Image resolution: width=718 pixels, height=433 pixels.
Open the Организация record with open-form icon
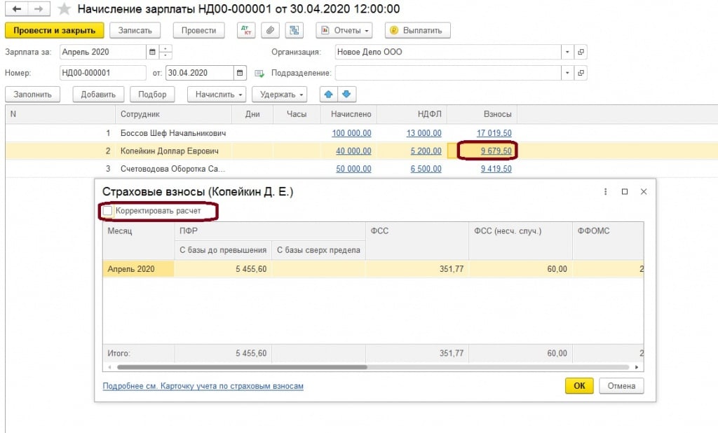click(581, 52)
